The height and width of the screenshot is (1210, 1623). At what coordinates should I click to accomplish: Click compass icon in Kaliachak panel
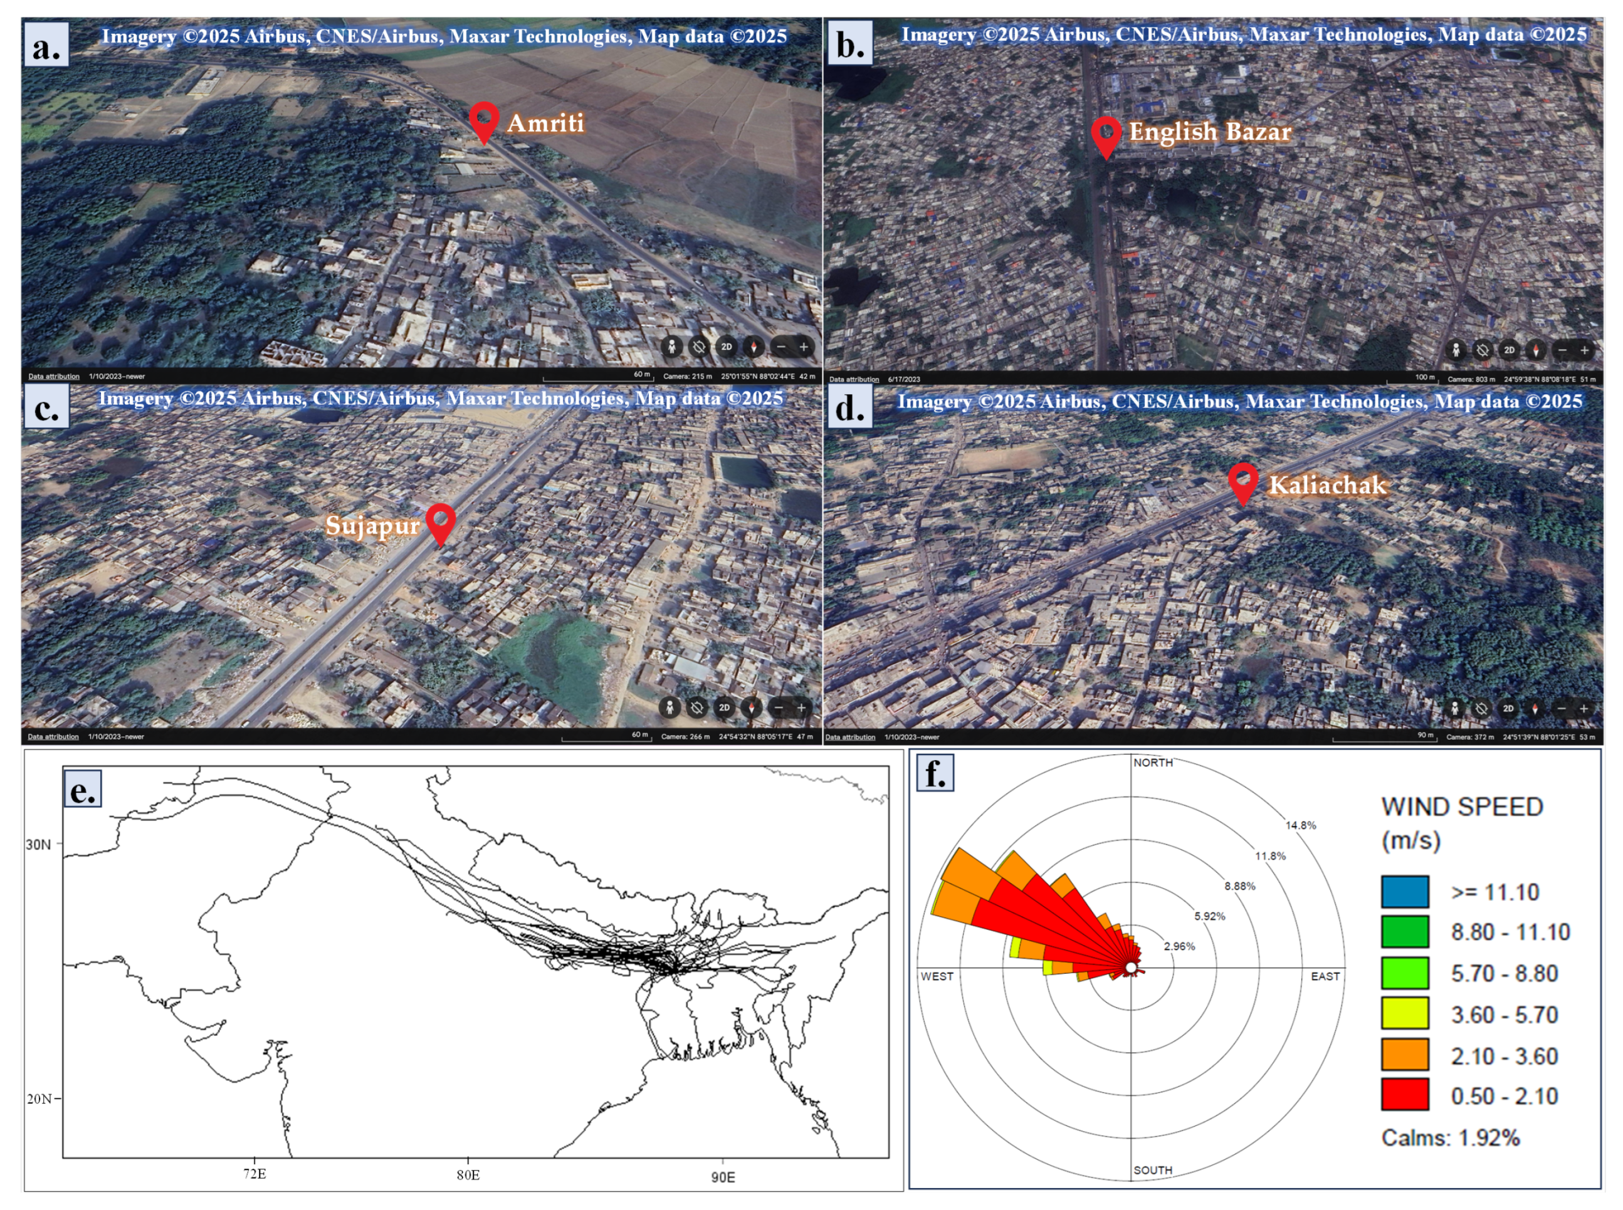pos(1535,708)
